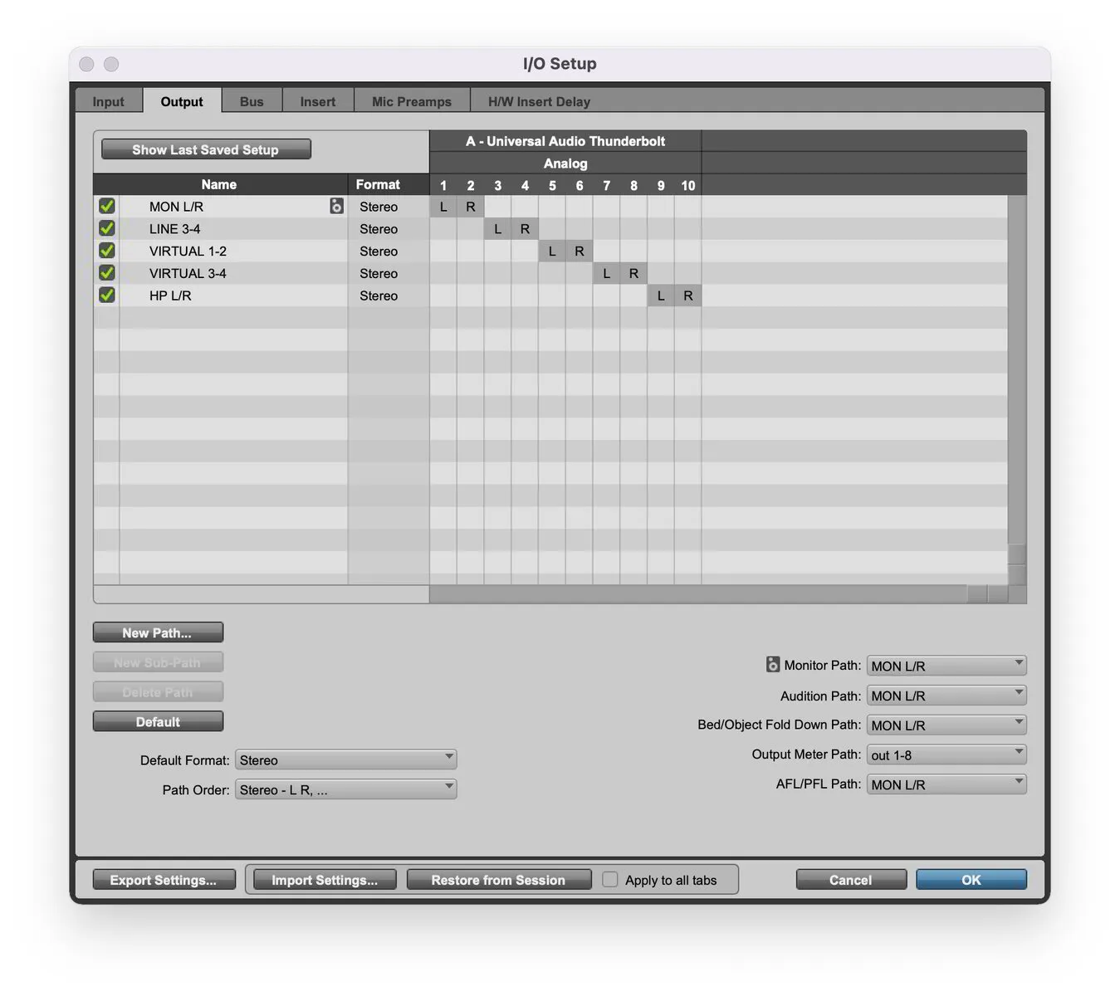Click Show Last Saved Setup

(206, 149)
